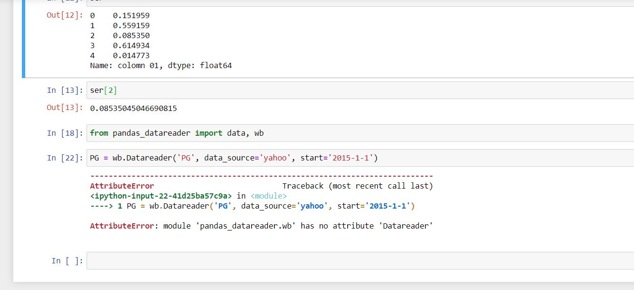Click the series value 0.014773
This screenshot has height=290, width=634.
(131, 55)
